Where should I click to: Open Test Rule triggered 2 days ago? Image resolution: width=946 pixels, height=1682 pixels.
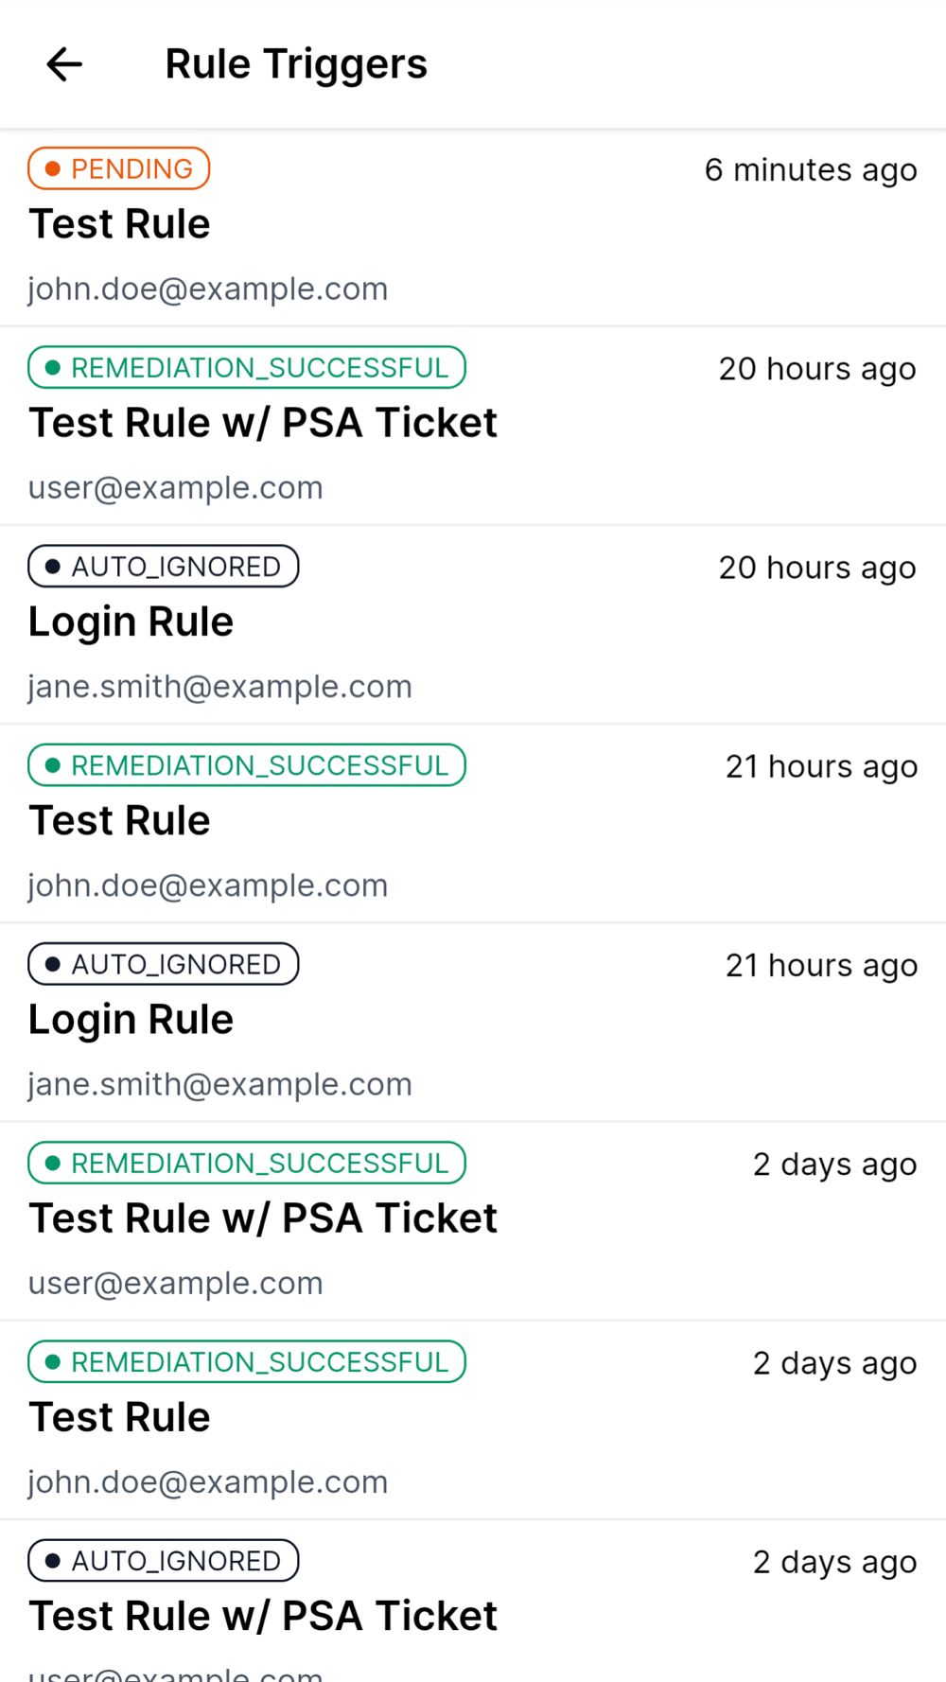473,1420
